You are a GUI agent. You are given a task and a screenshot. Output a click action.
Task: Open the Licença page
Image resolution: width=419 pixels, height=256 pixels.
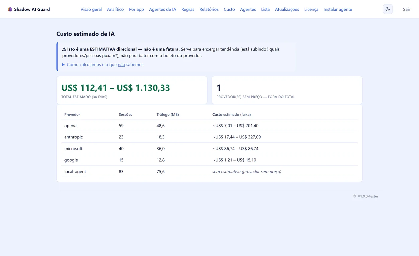[x=311, y=9]
